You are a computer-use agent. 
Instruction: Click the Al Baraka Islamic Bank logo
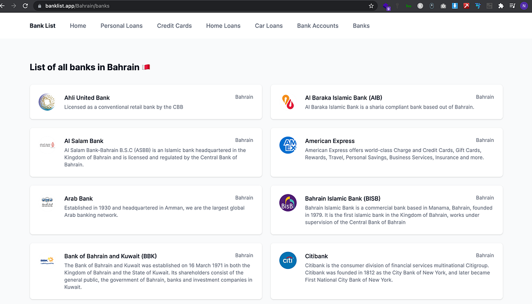[288, 102]
